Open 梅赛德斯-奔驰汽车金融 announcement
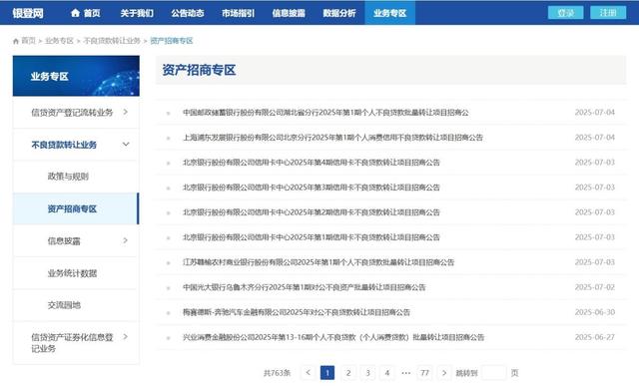Viewport: 639px width, 387px height. 297,312
